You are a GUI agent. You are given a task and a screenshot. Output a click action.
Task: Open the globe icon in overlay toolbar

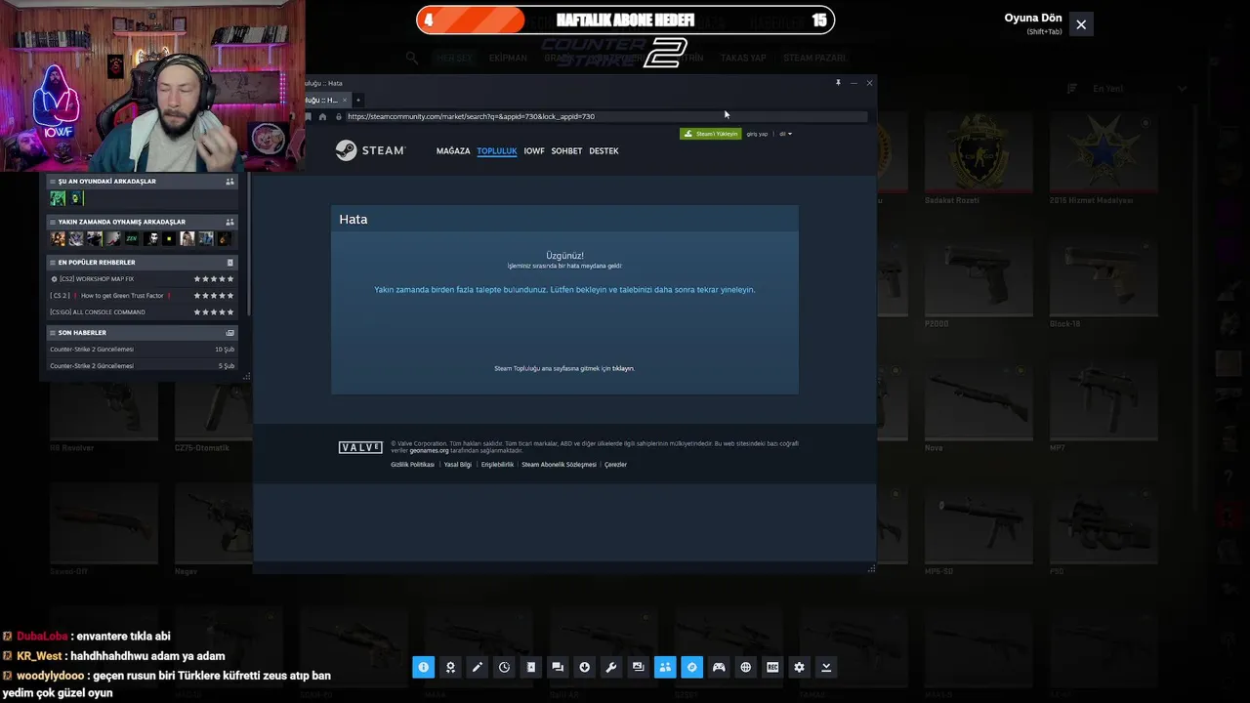tap(745, 667)
